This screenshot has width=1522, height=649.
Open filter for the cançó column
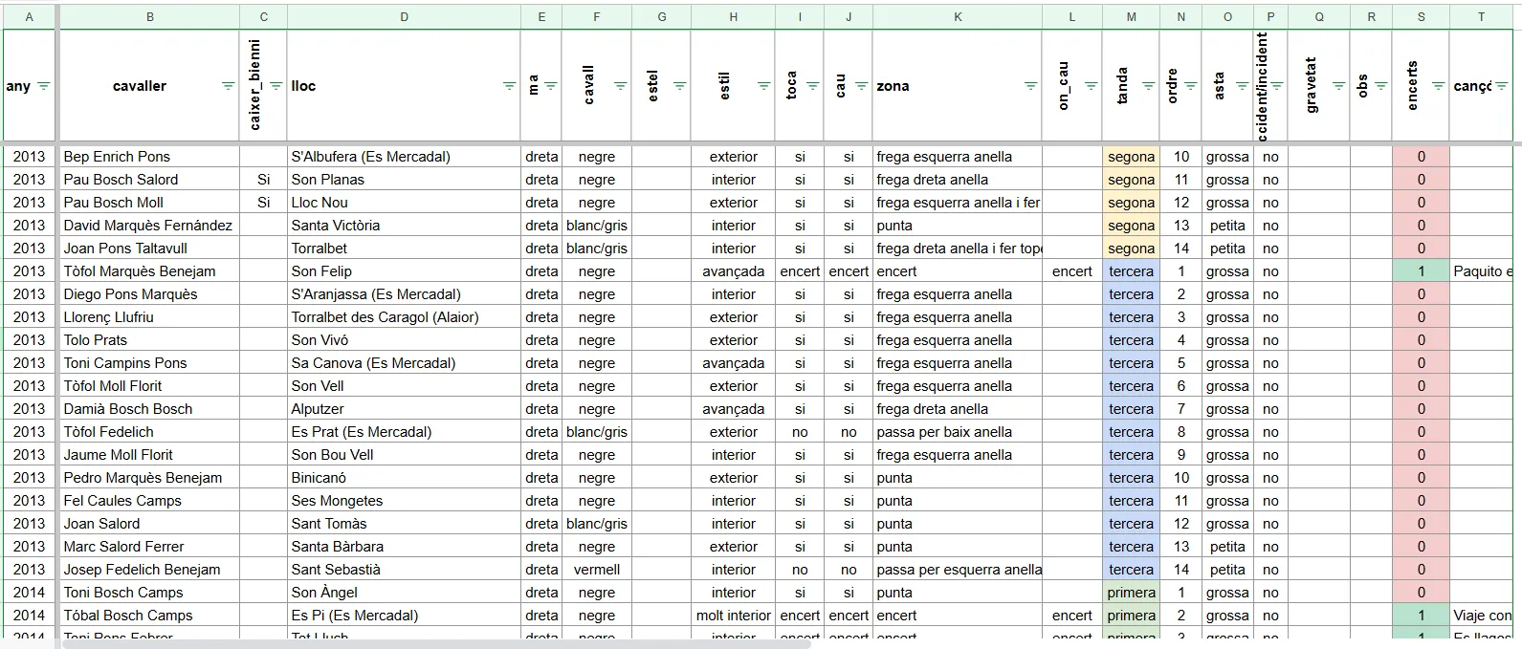(1502, 86)
